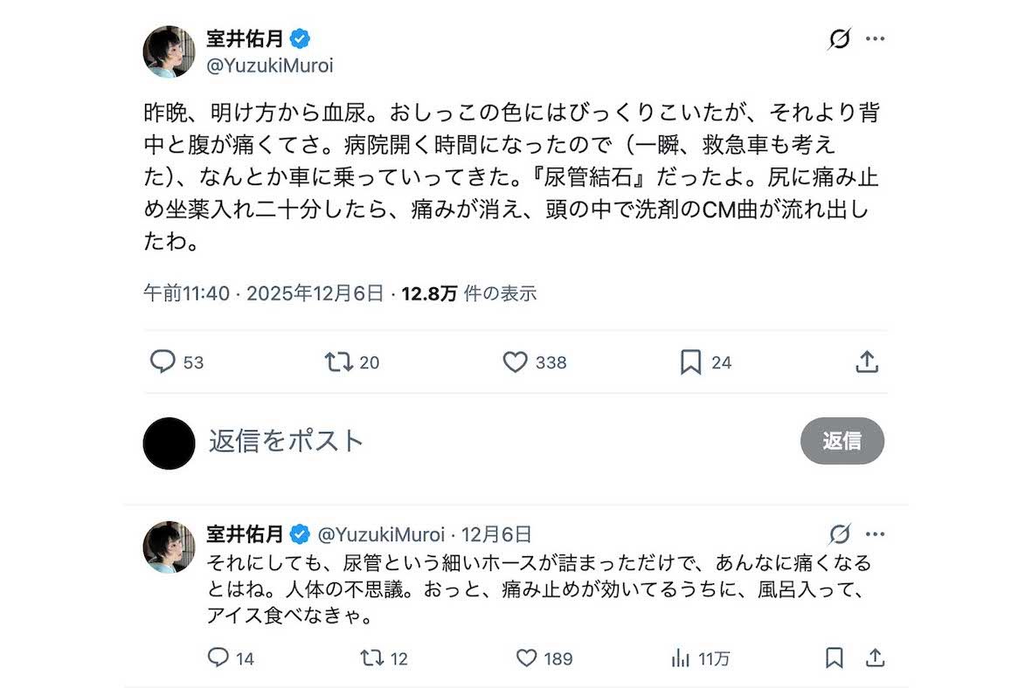
Task: Share the follow-up post
Action: (x=874, y=657)
